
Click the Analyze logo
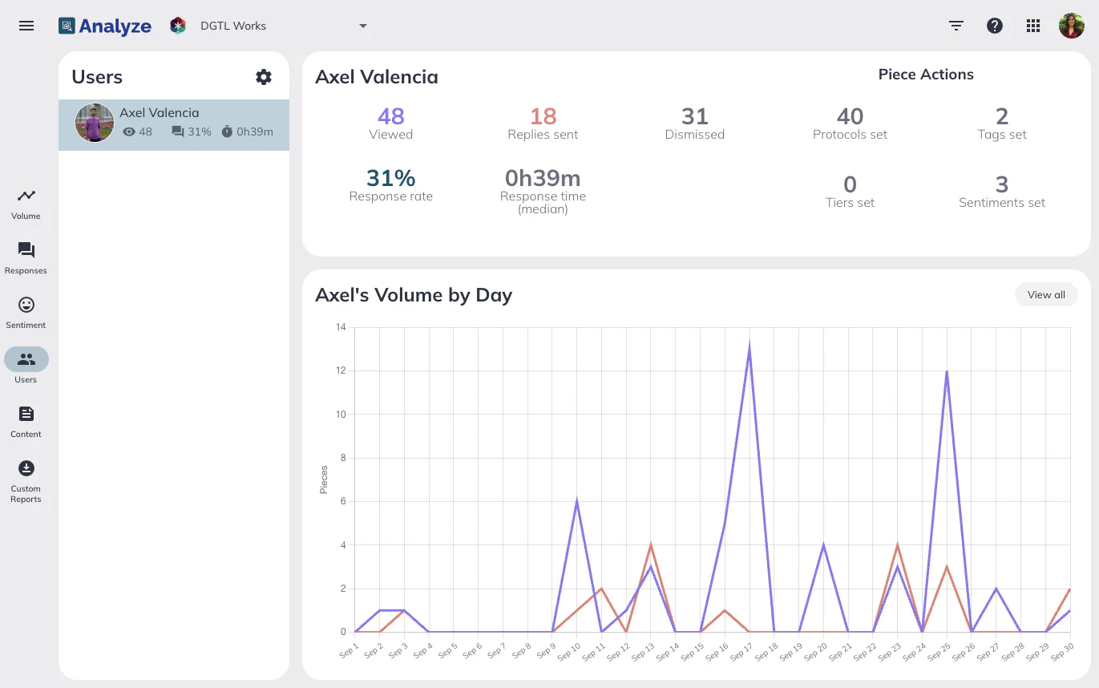[x=105, y=26]
